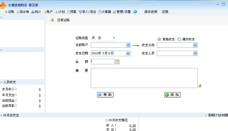Select the 常规收支 radio button
Image resolution: width=228 pixels, height=131 pixels.
point(159,39)
